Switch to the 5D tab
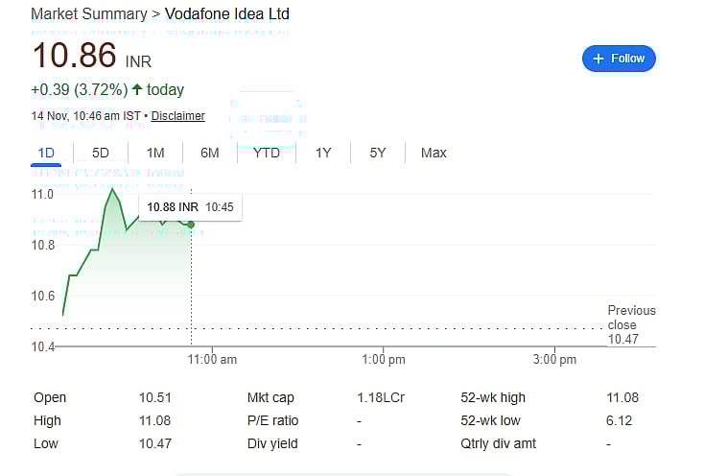The image size is (704, 476). [101, 153]
